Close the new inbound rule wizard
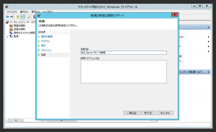This screenshot has height=132, width=216. point(175,15)
